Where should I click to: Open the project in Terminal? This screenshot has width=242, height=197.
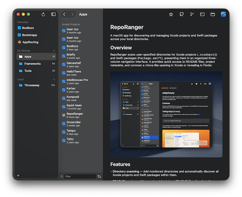[x=202, y=15]
